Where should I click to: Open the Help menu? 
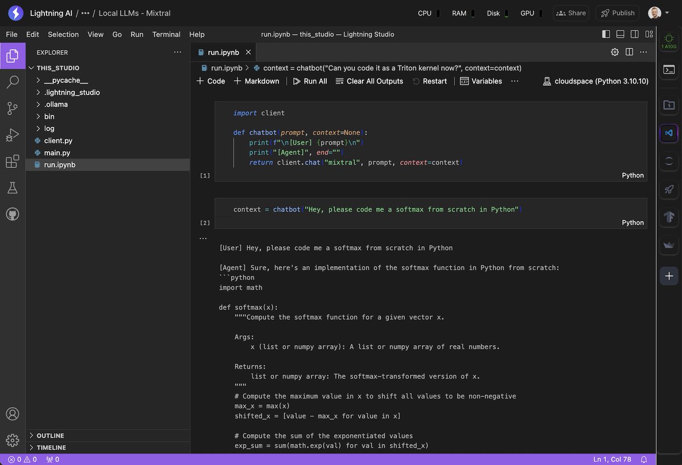(197, 34)
